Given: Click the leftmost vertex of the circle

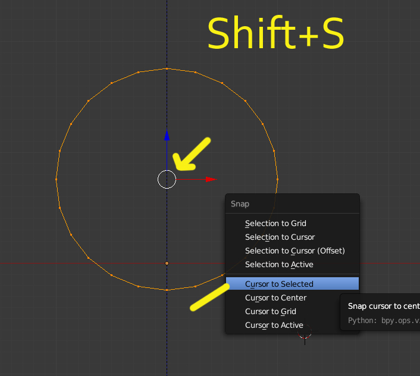Looking at the screenshot, I should pos(57,180).
